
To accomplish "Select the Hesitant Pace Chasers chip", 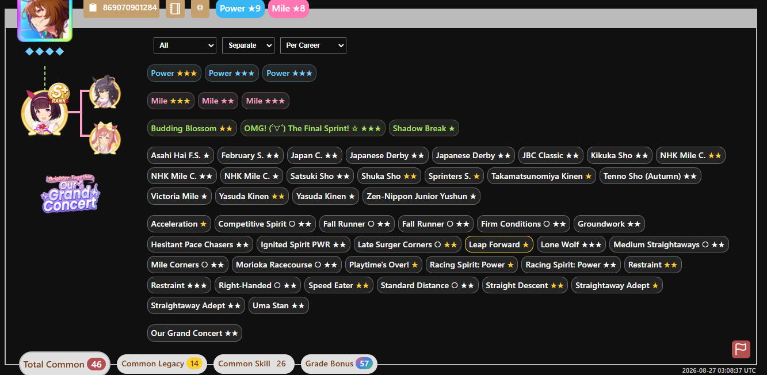I will click(200, 244).
